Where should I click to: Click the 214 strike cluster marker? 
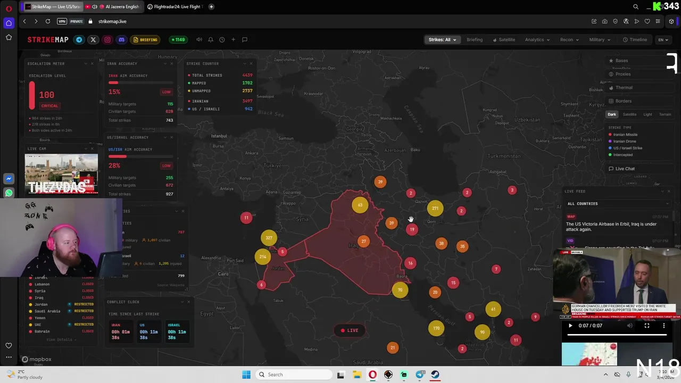pos(262,256)
